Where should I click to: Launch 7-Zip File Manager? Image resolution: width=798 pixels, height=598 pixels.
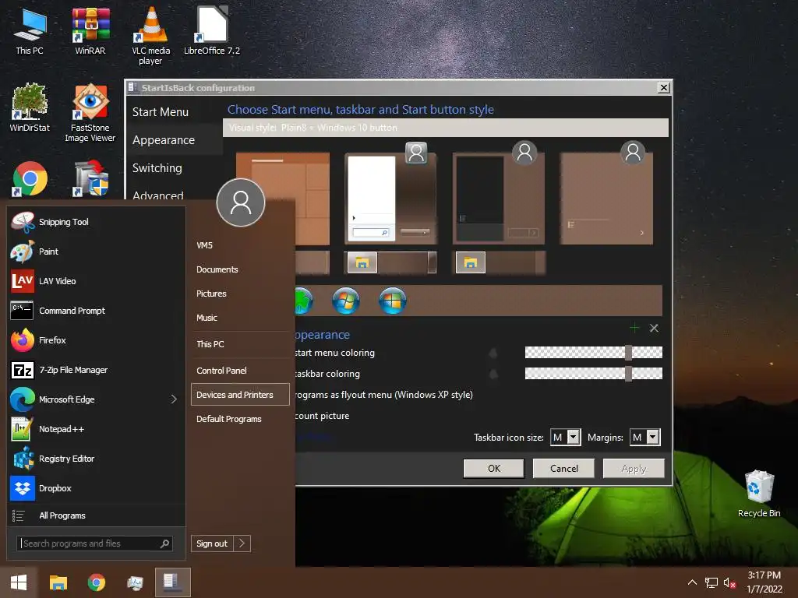pyautogui.click(x=97, y=370)
